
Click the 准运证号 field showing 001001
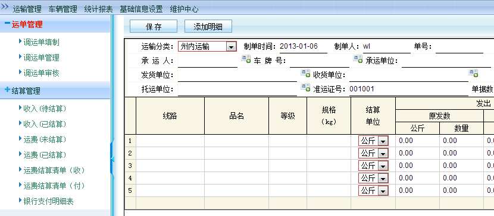point(409,89)
